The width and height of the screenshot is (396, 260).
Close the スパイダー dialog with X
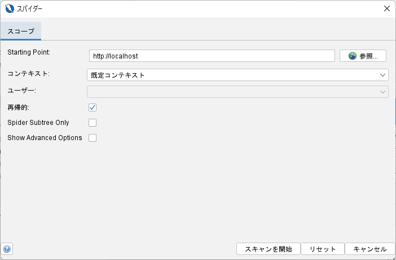coord(386,8)
